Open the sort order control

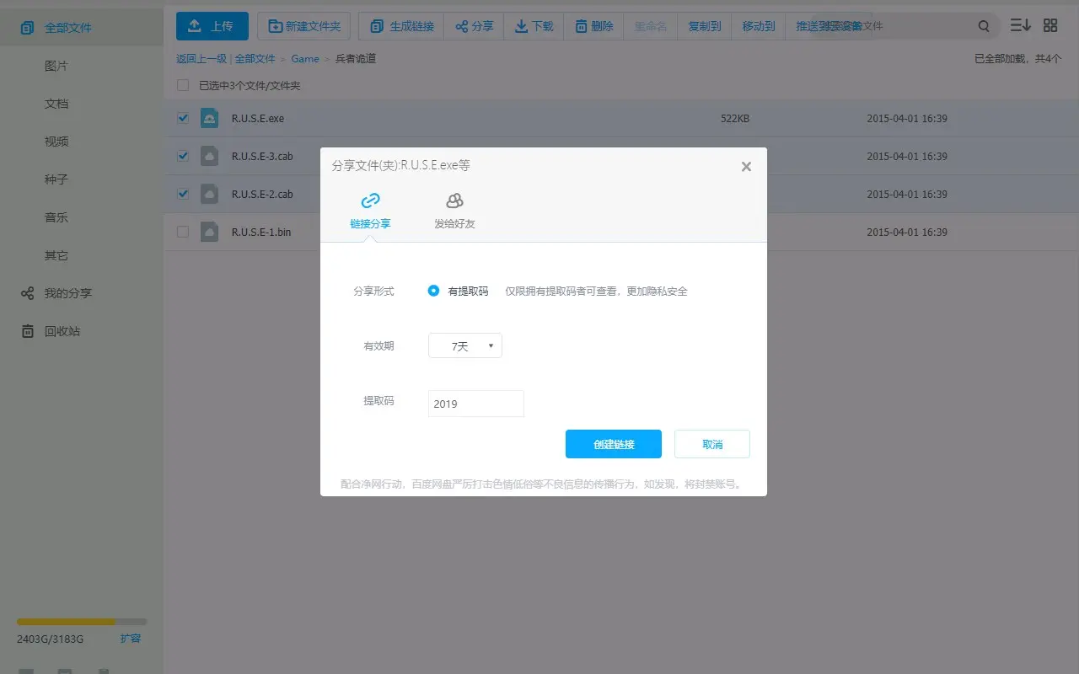tap(1020, 25)
